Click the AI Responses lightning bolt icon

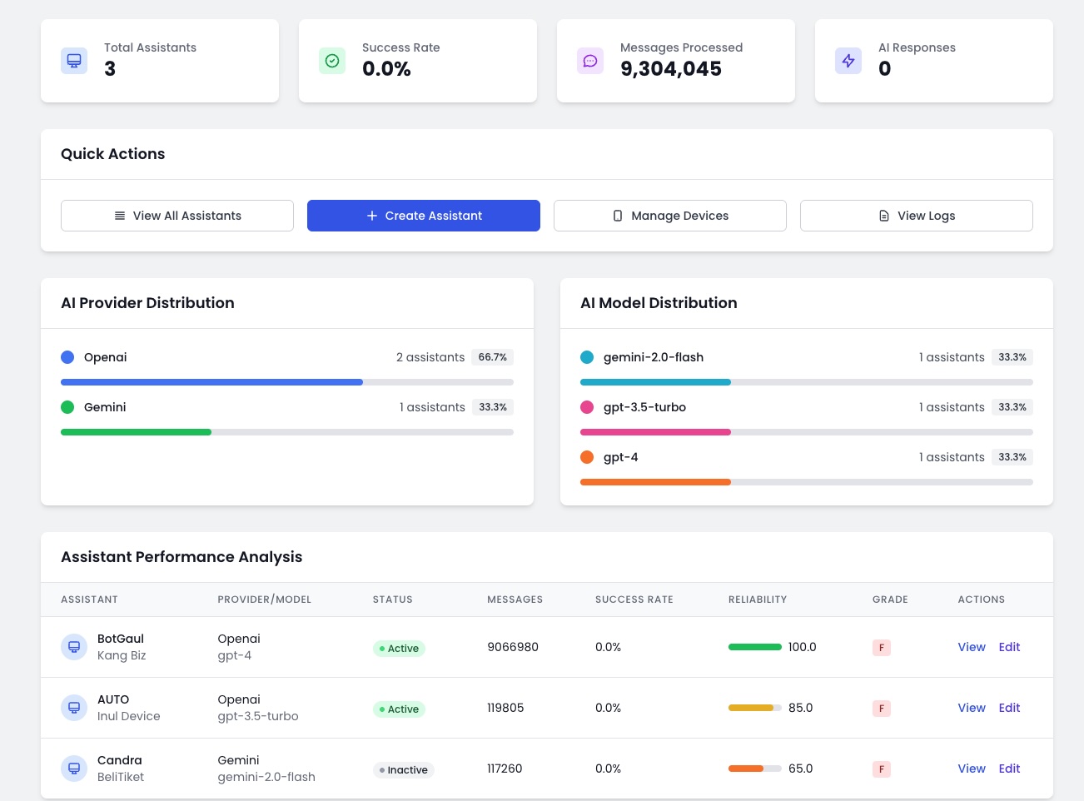(848, 60)
